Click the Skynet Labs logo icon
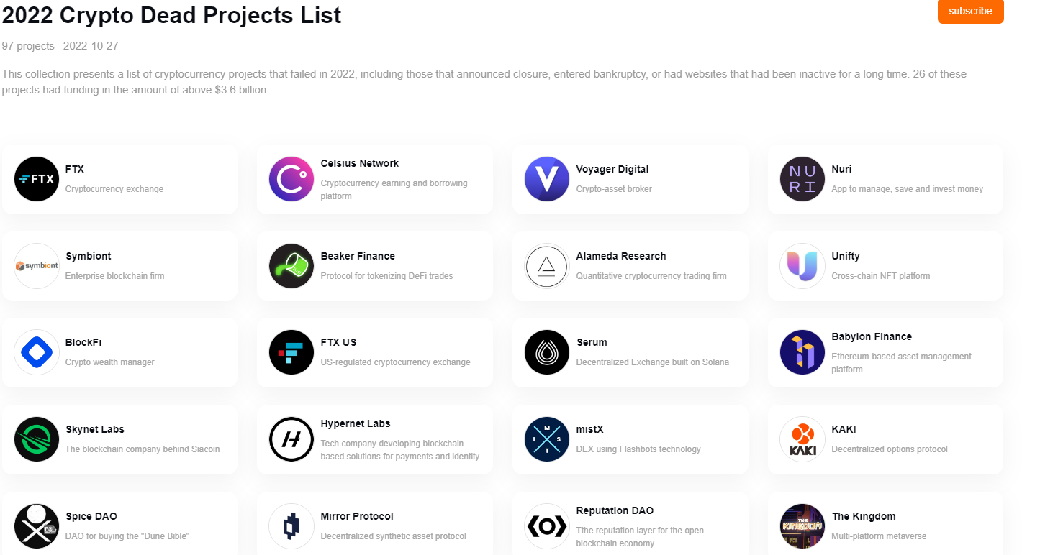The width and height of the screenshot is (1040, 555). coord(37,439)
